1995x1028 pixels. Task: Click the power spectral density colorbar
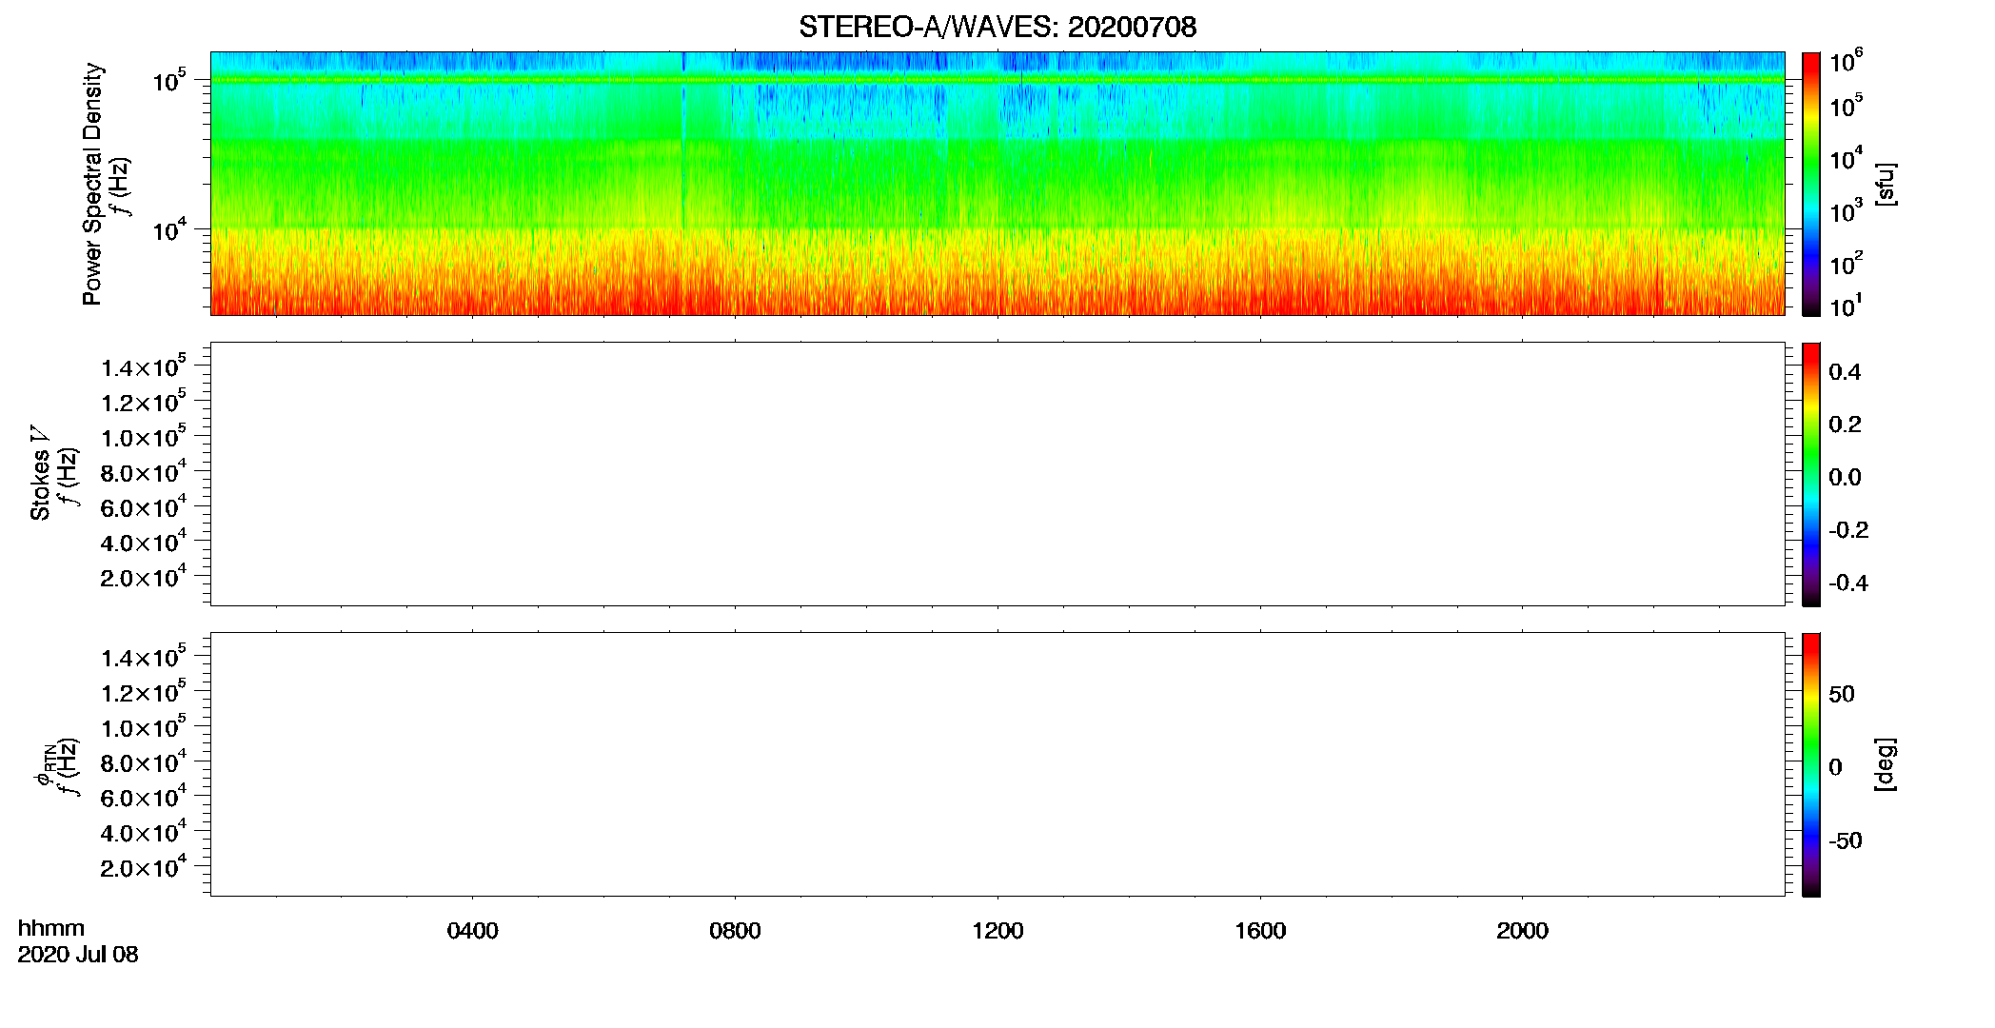pyautogui.click(x=1811, y=184)
